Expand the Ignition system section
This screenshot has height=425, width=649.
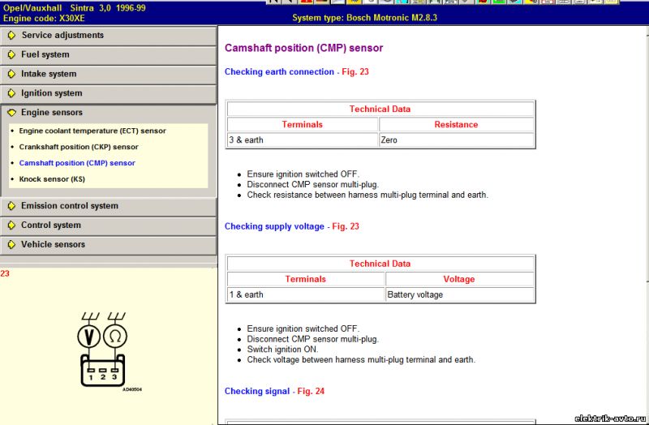click(x=108, y=93)
